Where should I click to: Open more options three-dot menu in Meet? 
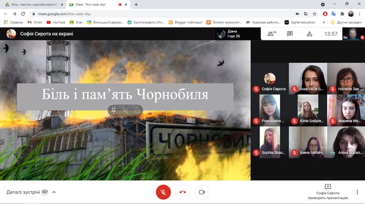click(357, 192)
